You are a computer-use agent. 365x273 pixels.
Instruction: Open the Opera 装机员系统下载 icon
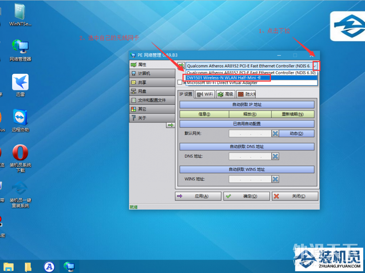click(x=20, y=158)
